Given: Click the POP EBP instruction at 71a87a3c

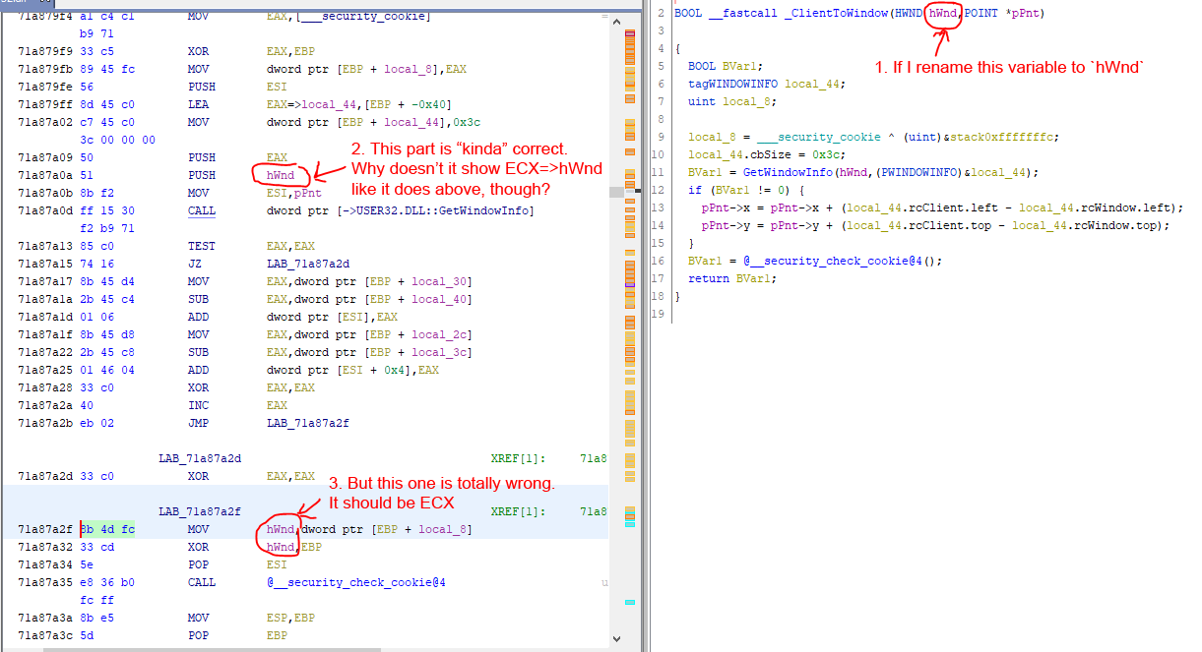Looking at the screenshot, I should 236,635.
